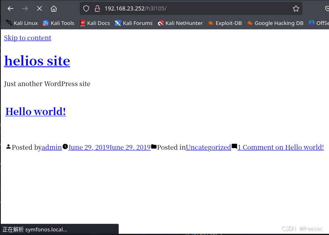Click the Posted by text label
Screen dimensions: 329x235
27,147
